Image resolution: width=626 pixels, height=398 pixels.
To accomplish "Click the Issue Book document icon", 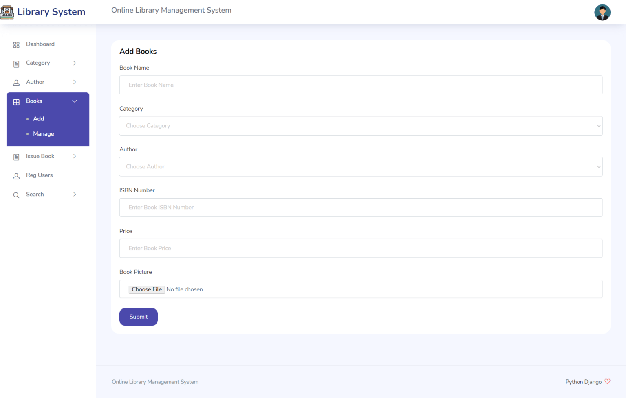I will coord(16,157).
